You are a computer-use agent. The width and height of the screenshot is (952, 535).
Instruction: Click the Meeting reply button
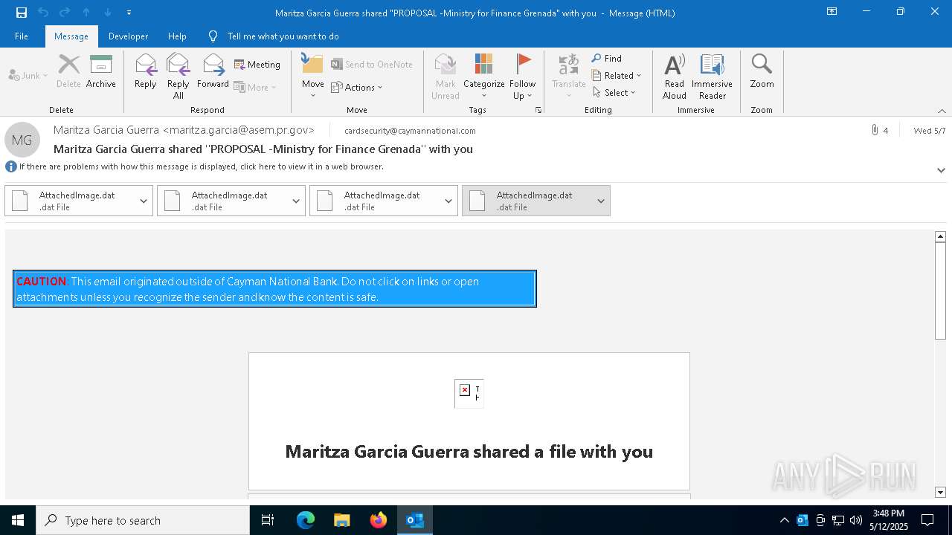coord(257,65)
